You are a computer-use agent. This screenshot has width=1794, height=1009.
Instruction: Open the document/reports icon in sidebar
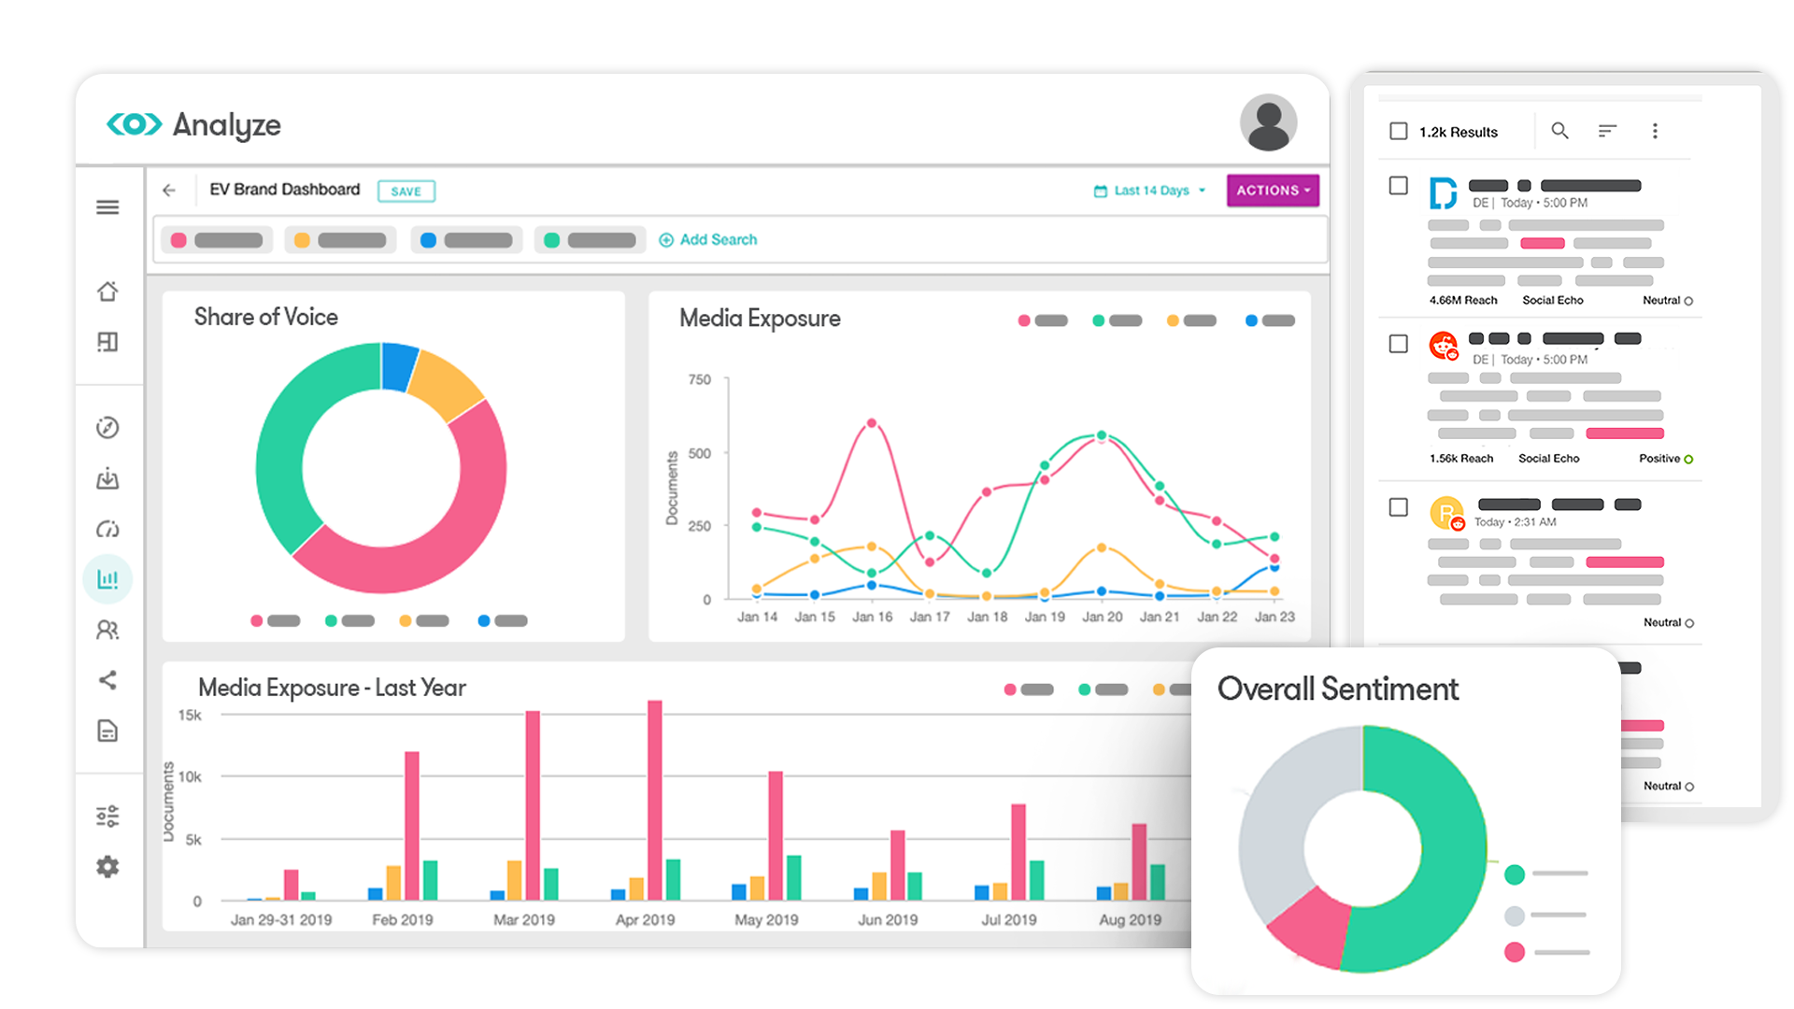[107, 732]
